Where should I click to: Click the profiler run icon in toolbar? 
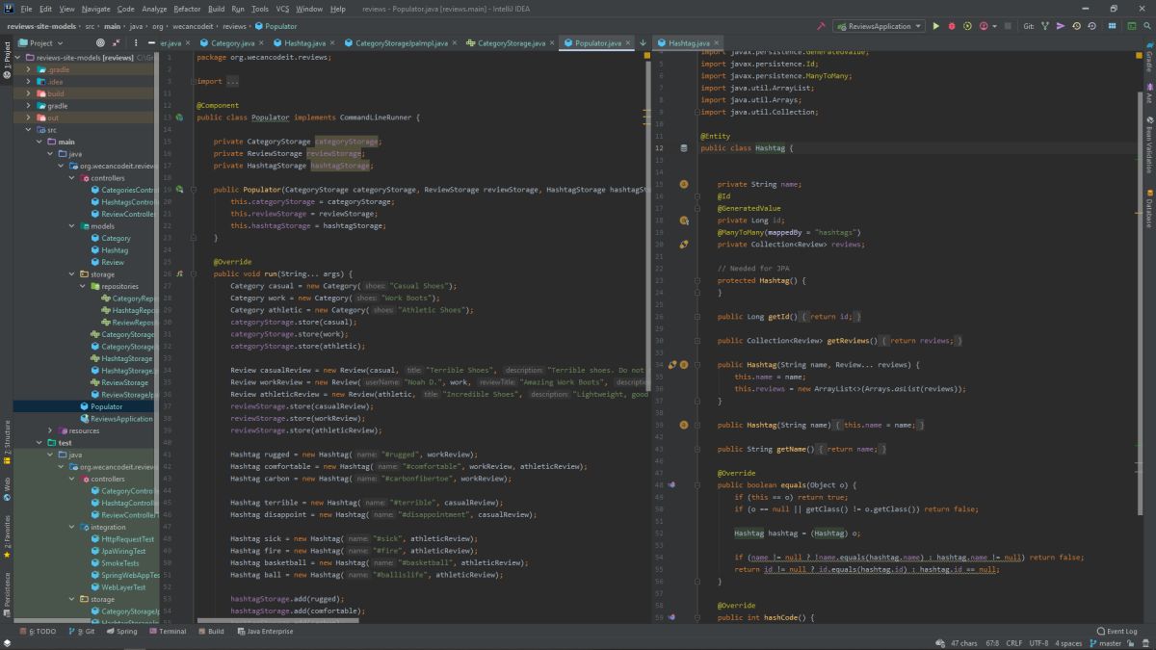(x=983, y=27)
